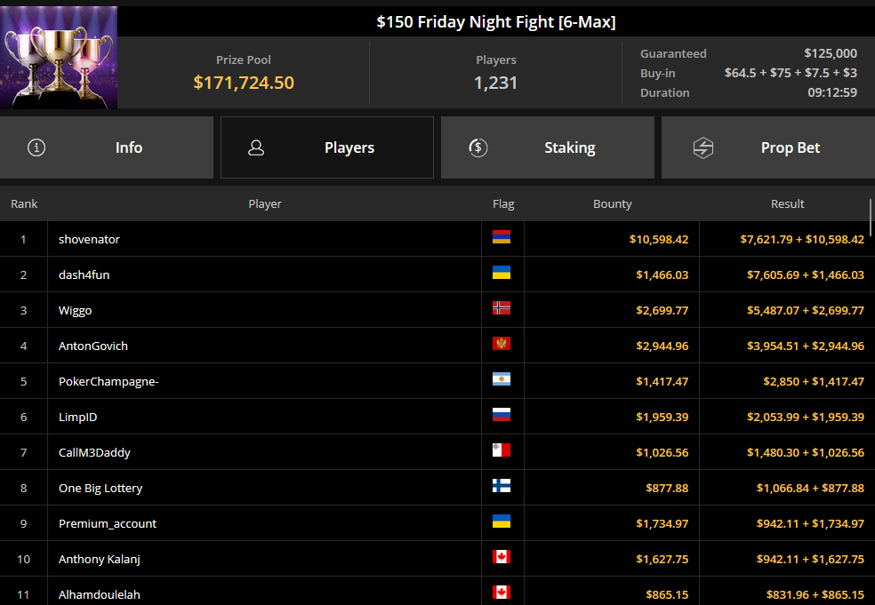This screenshot has height=605, width=875.
Task: Click CallM3Daddy's Malta flag icon
Action: [502, 450]
